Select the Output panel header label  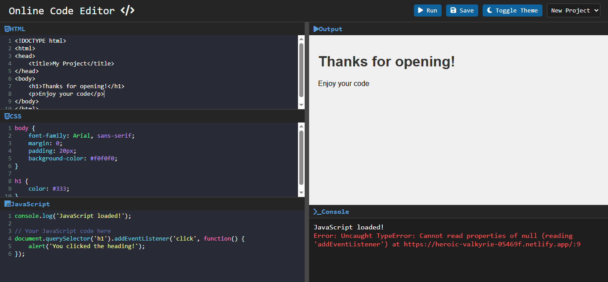click(331, 29)
